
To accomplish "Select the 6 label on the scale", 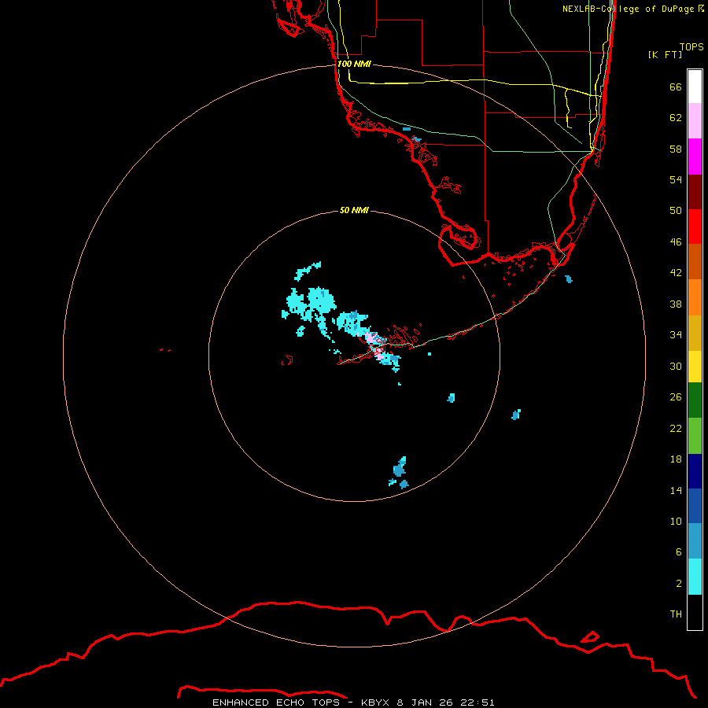I will 679,552.
